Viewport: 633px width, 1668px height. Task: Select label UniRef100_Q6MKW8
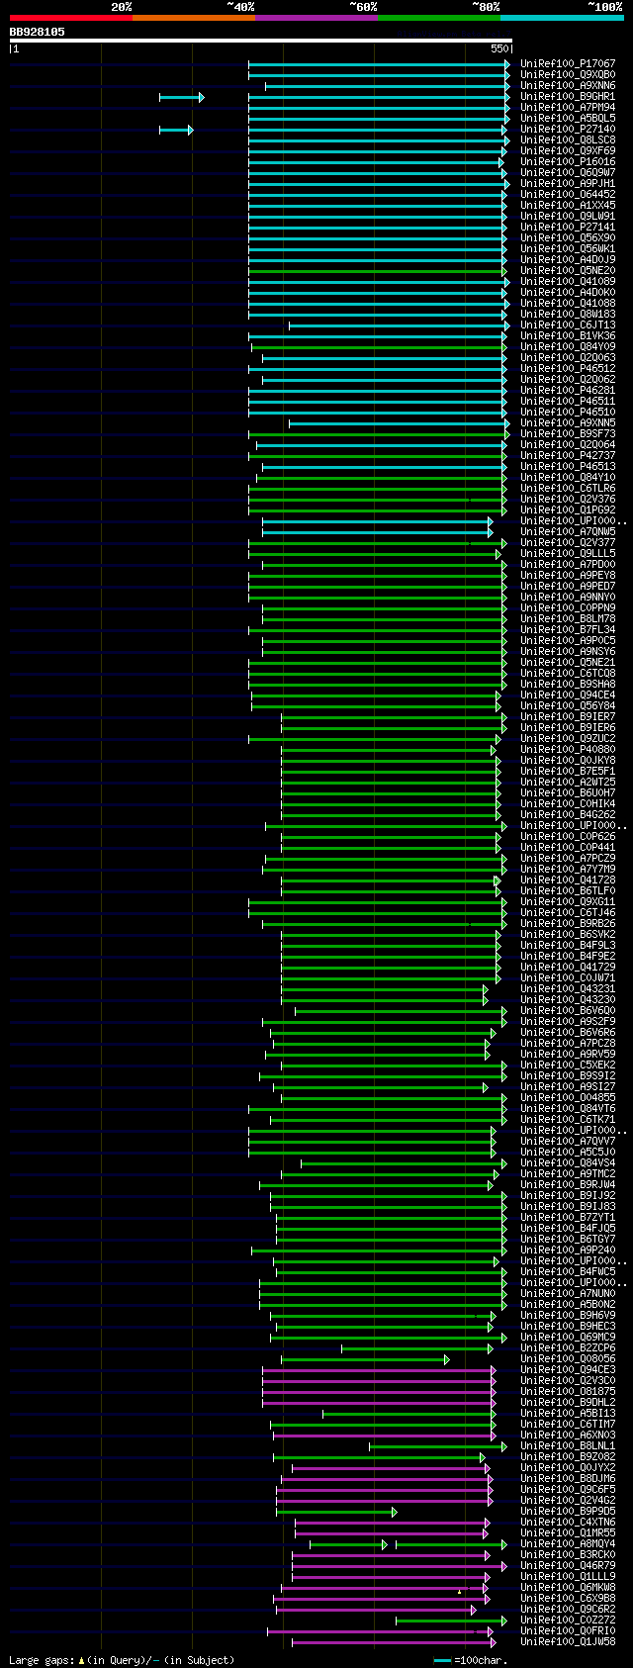click(568, 1588)
